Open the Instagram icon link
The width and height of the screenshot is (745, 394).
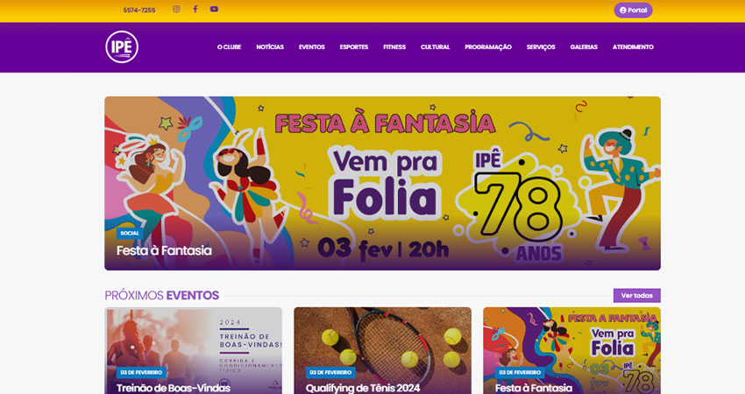pyautogui.click(x=176, y=9)
